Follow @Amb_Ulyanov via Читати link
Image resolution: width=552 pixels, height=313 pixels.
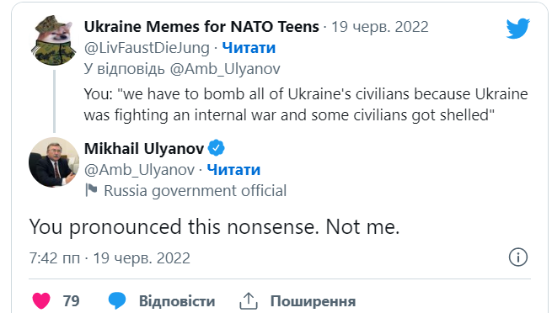[x=233, y=170]
